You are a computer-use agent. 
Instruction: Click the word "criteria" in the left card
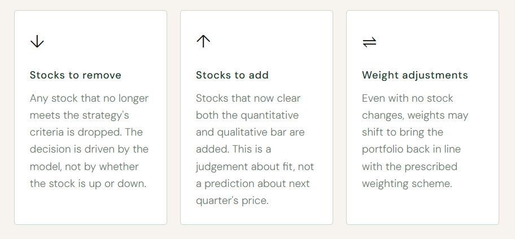point(46,132)
